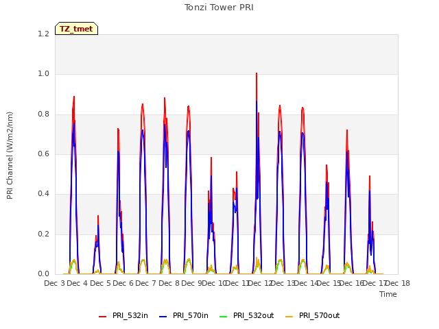Click the Dec 18 x-axis tick label
439x329 pixels.
[398, 283]
